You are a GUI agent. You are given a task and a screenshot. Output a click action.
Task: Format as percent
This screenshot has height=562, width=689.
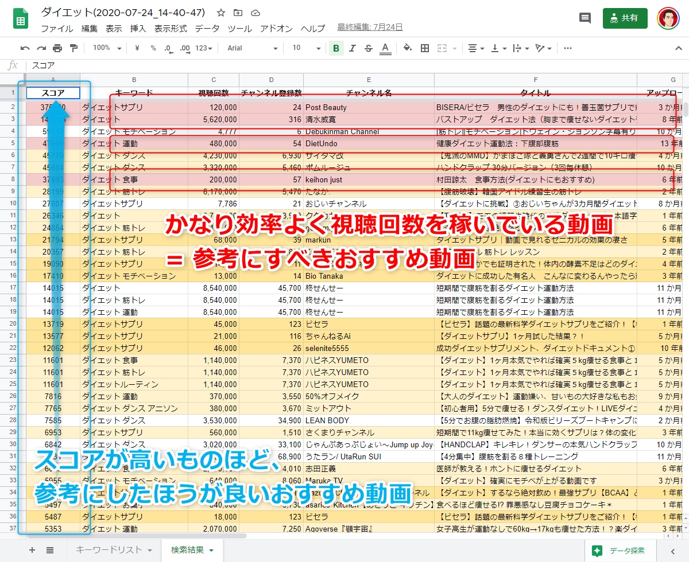(x=153, y=48)
